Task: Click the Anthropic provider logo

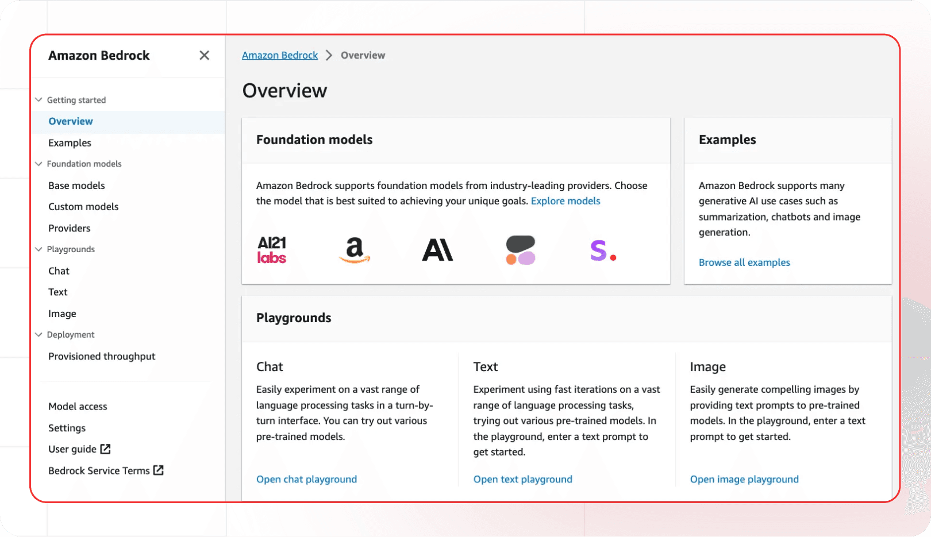Action: point(438,250)
